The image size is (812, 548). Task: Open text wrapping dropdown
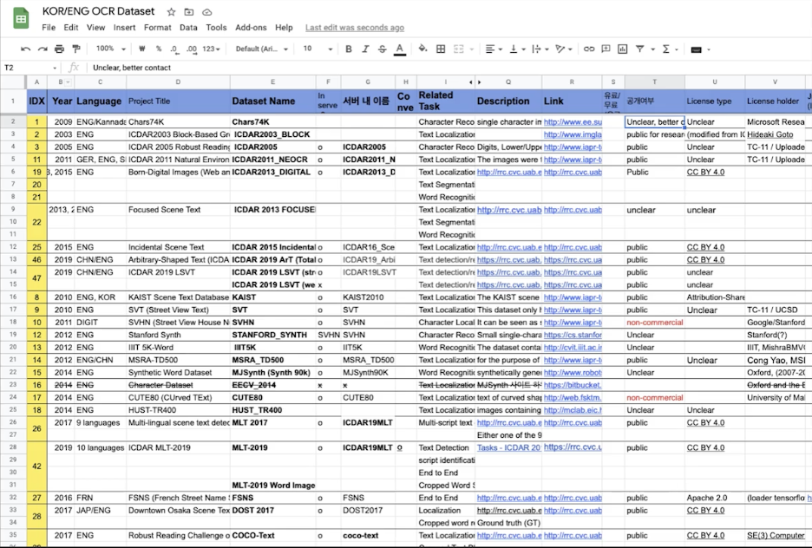[x=540, y=49]
